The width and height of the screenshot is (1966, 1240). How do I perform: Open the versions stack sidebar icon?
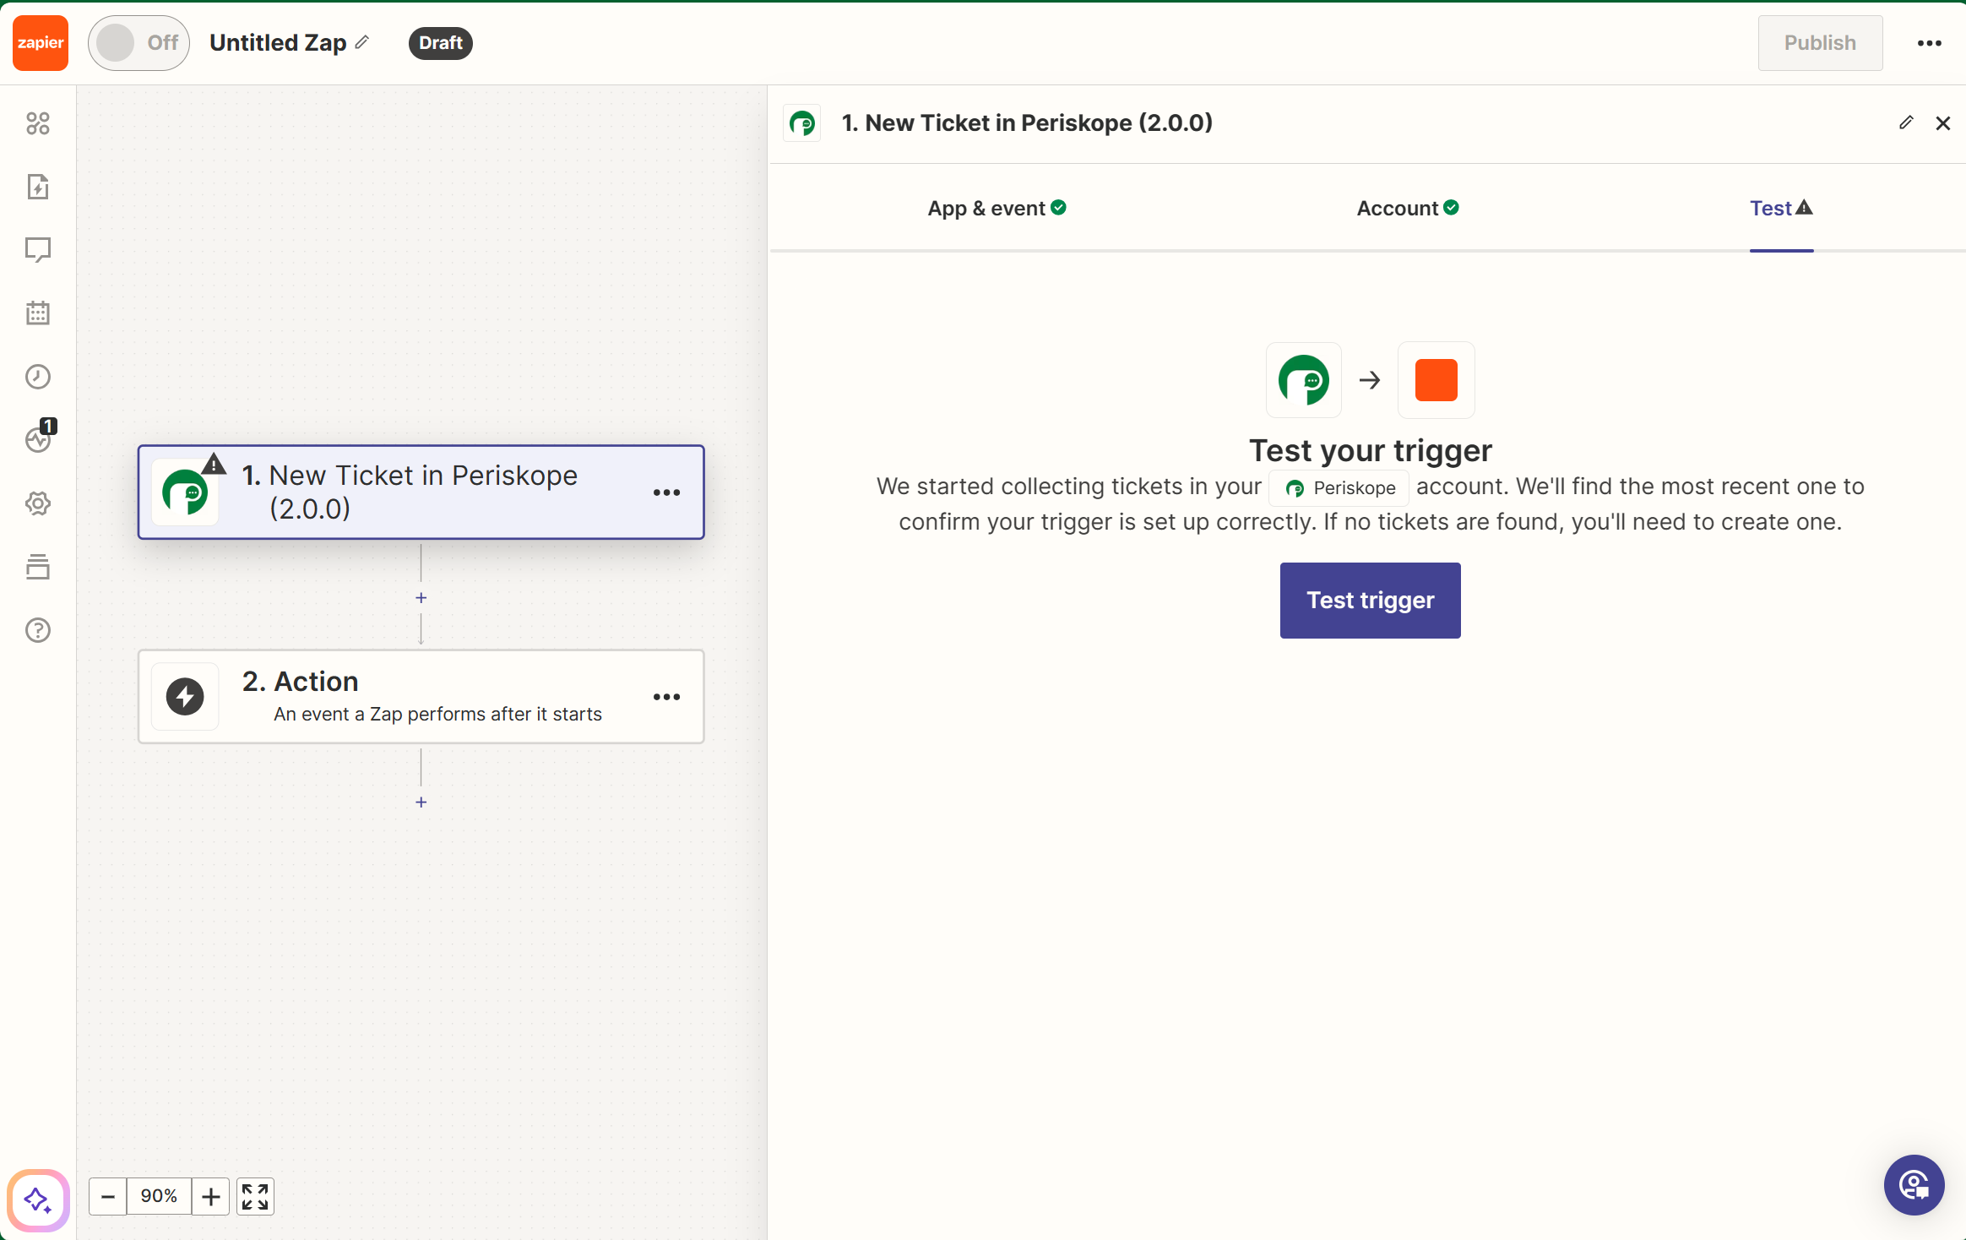point(38,567)
